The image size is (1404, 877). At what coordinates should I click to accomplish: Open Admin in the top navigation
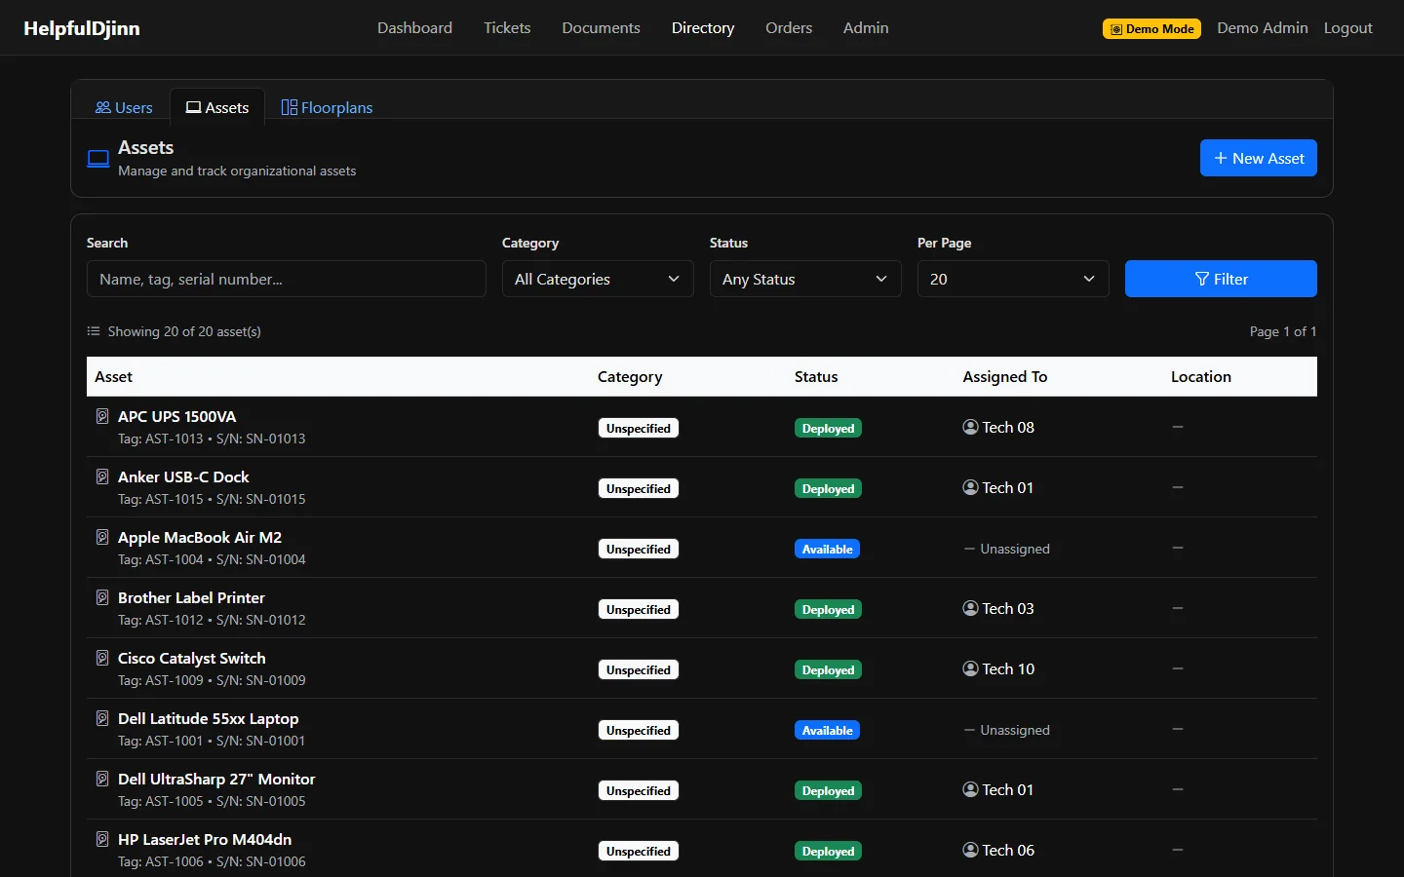pos(866,27)
